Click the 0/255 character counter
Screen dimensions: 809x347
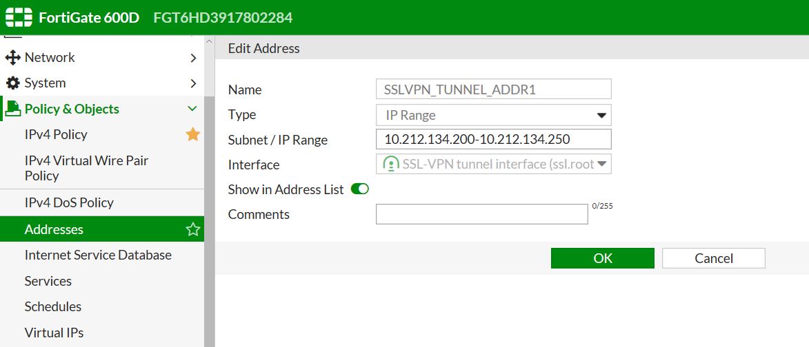603,206
